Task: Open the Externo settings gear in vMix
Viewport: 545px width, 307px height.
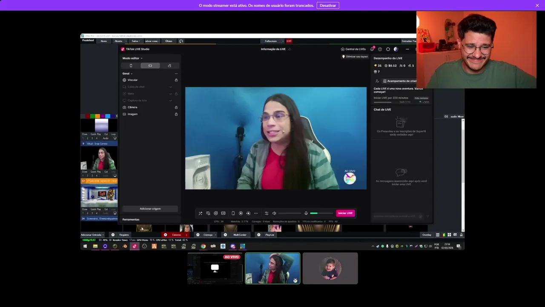Action: 165,235
